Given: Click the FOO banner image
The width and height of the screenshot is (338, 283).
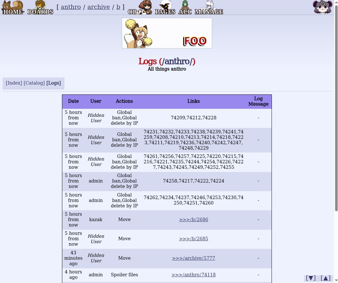Looking at the screenshot, I should pyautogui.click(x=167, y=33).
